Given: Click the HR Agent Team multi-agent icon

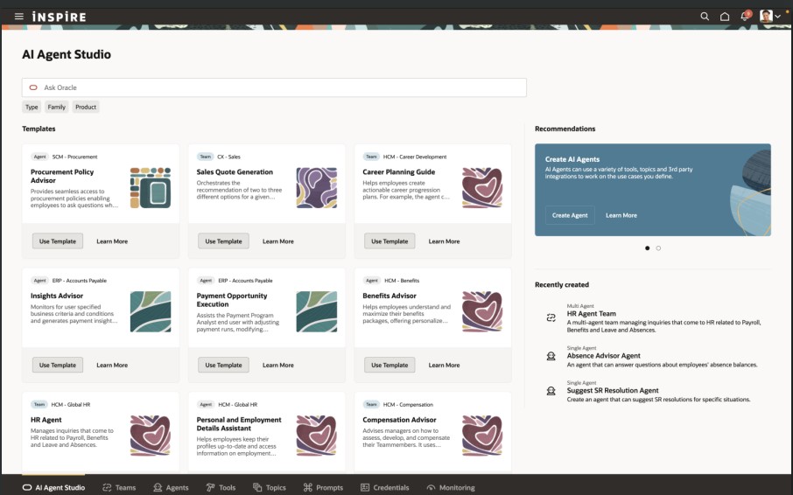Looking at the screenshot, I should coord(551,317).
